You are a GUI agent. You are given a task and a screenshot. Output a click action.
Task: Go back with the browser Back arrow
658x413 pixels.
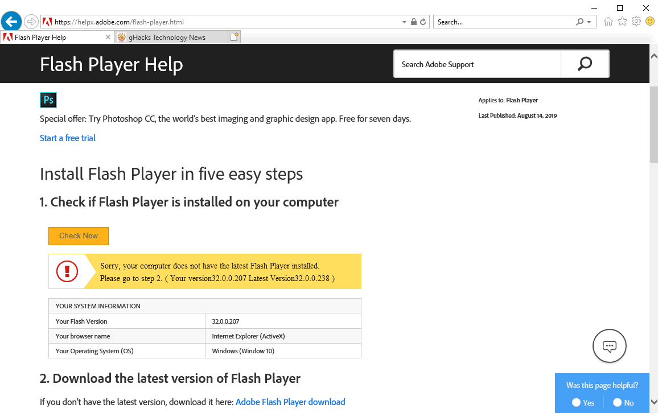11,22
